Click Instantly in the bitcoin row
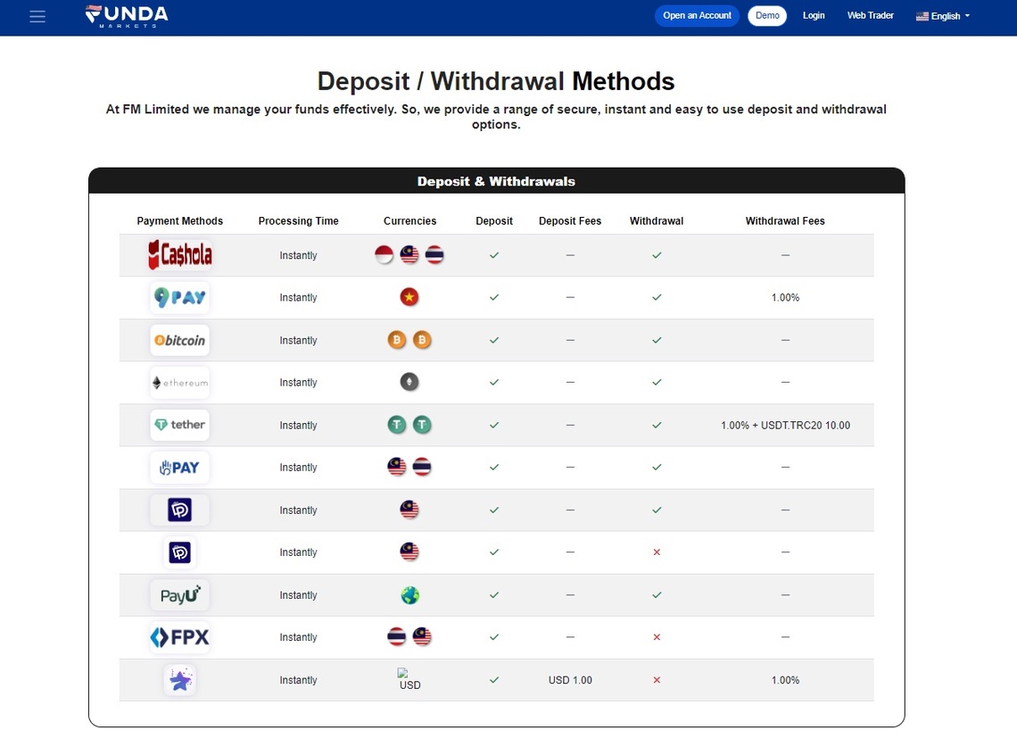The width and height of the screenshot is (1017, 730). pyautogui.click(x=298, y=340)
